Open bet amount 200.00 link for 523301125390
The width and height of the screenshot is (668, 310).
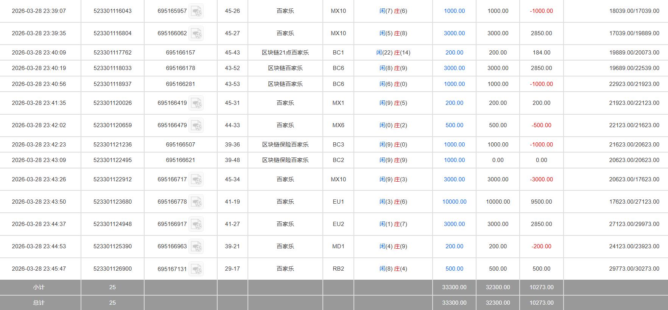tap(454, 246)
